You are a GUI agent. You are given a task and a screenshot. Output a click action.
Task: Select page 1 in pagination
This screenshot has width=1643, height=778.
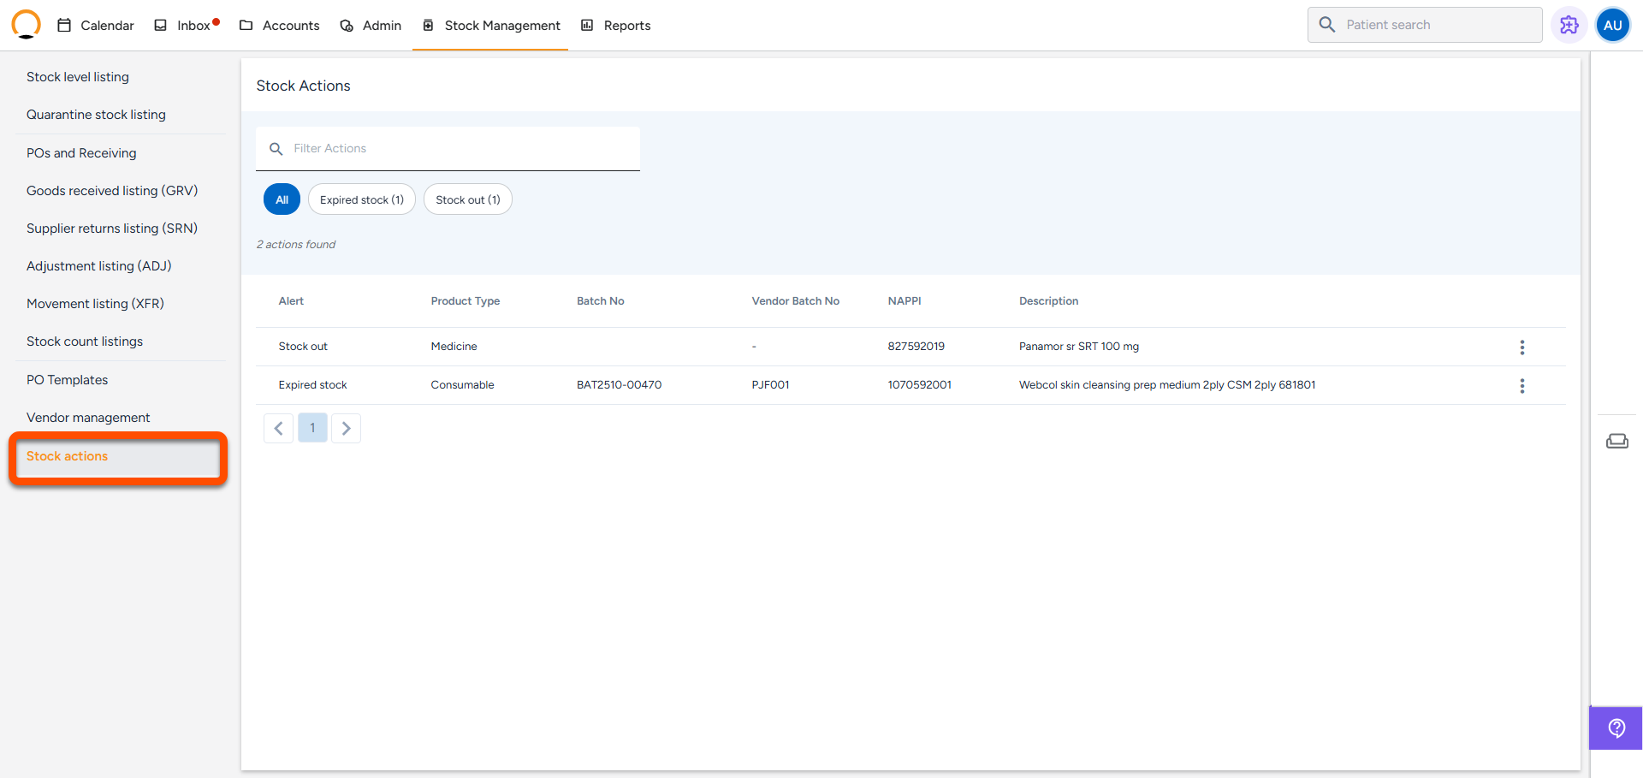click(312, 428)
